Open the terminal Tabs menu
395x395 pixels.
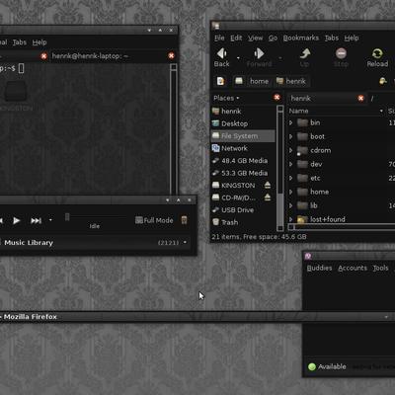pos(20,42)
